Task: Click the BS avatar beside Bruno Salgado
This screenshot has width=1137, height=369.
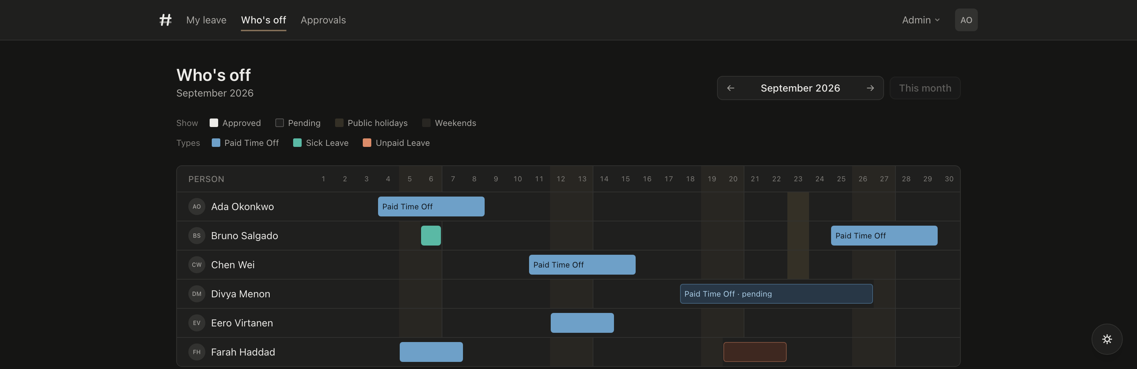Action: point(197,236)
